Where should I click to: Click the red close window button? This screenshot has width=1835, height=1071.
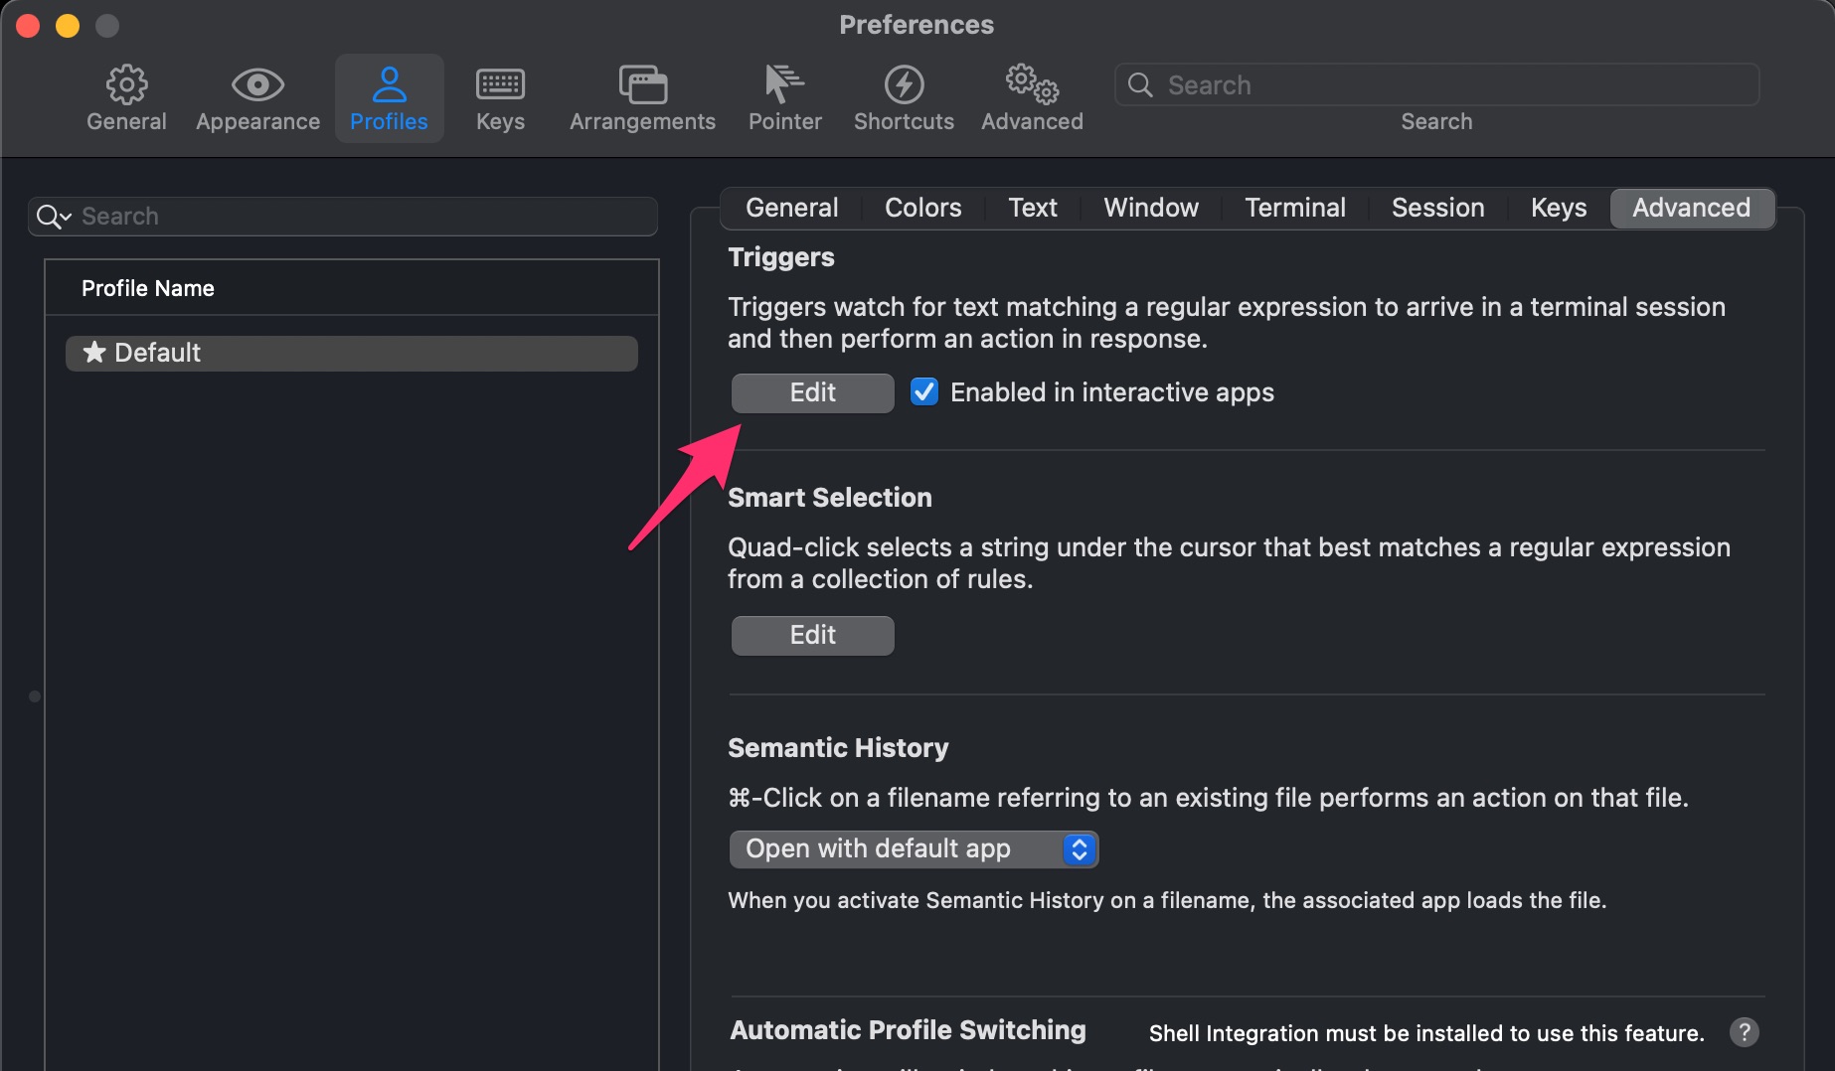(x=28, y=26)
